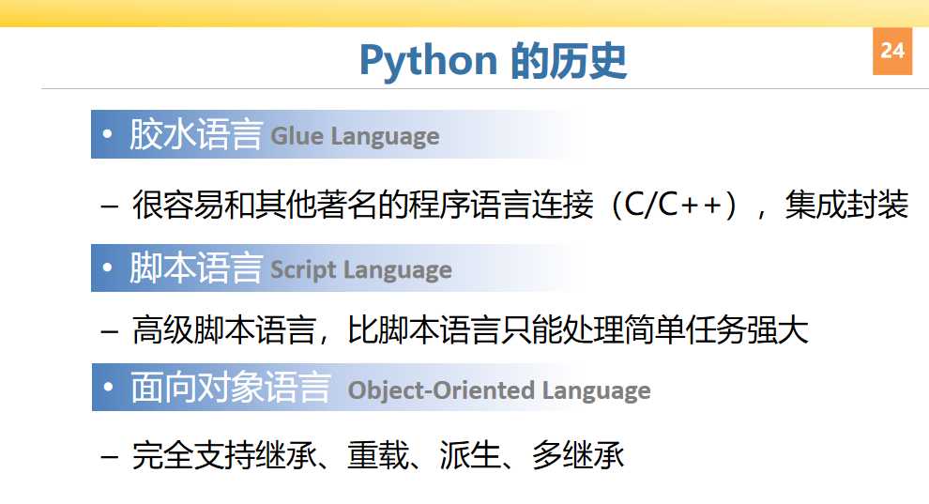Click the dash before "很容易和其他著名"
929x504 pixels.
110,206
